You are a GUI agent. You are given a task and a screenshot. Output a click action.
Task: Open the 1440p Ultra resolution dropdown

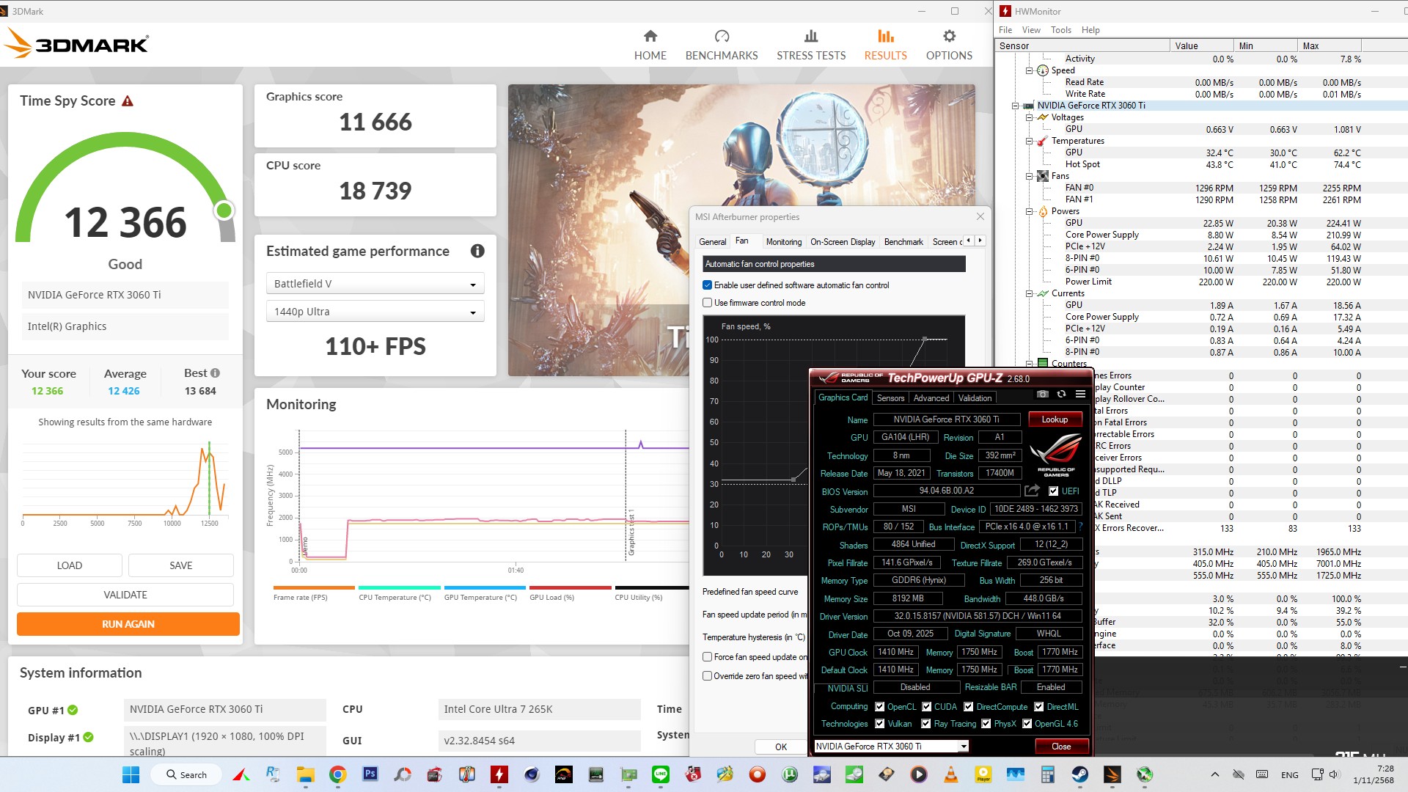pos(375,312)
